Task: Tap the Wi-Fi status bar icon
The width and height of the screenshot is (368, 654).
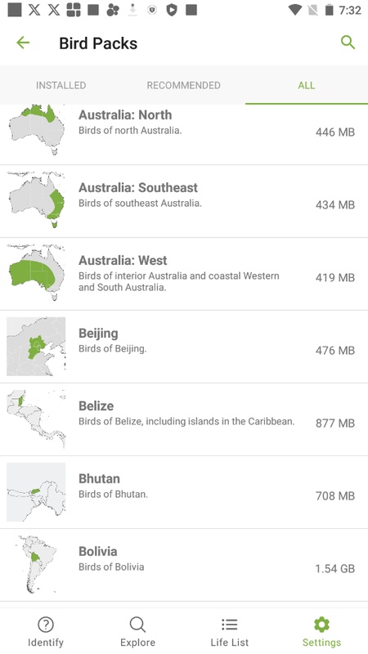Action: pos(295,10)
